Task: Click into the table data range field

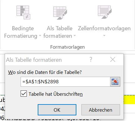Action: click(65, 82)
